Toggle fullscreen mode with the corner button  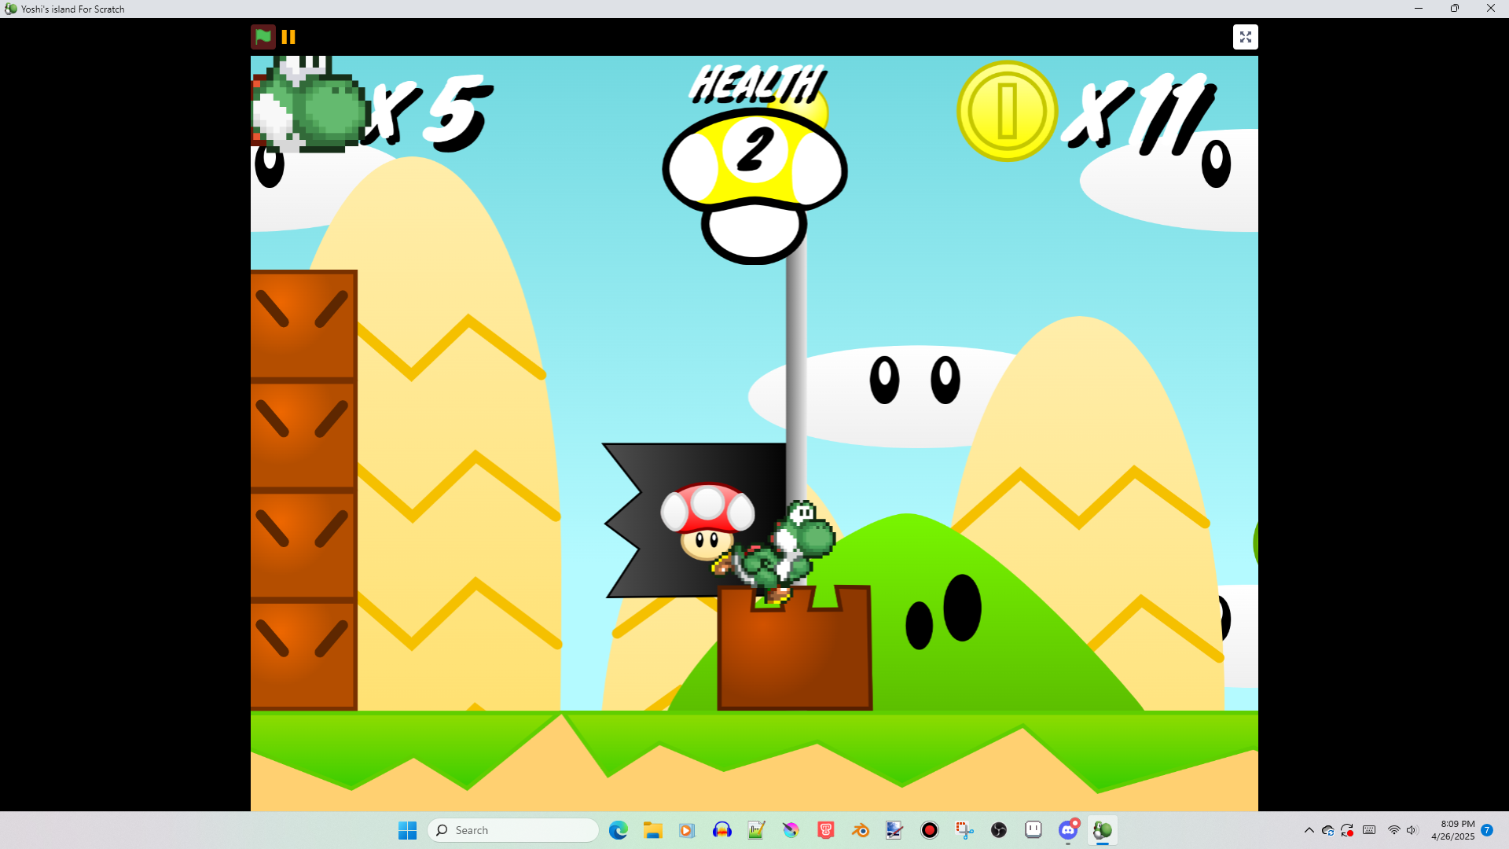coord(1246,37)
